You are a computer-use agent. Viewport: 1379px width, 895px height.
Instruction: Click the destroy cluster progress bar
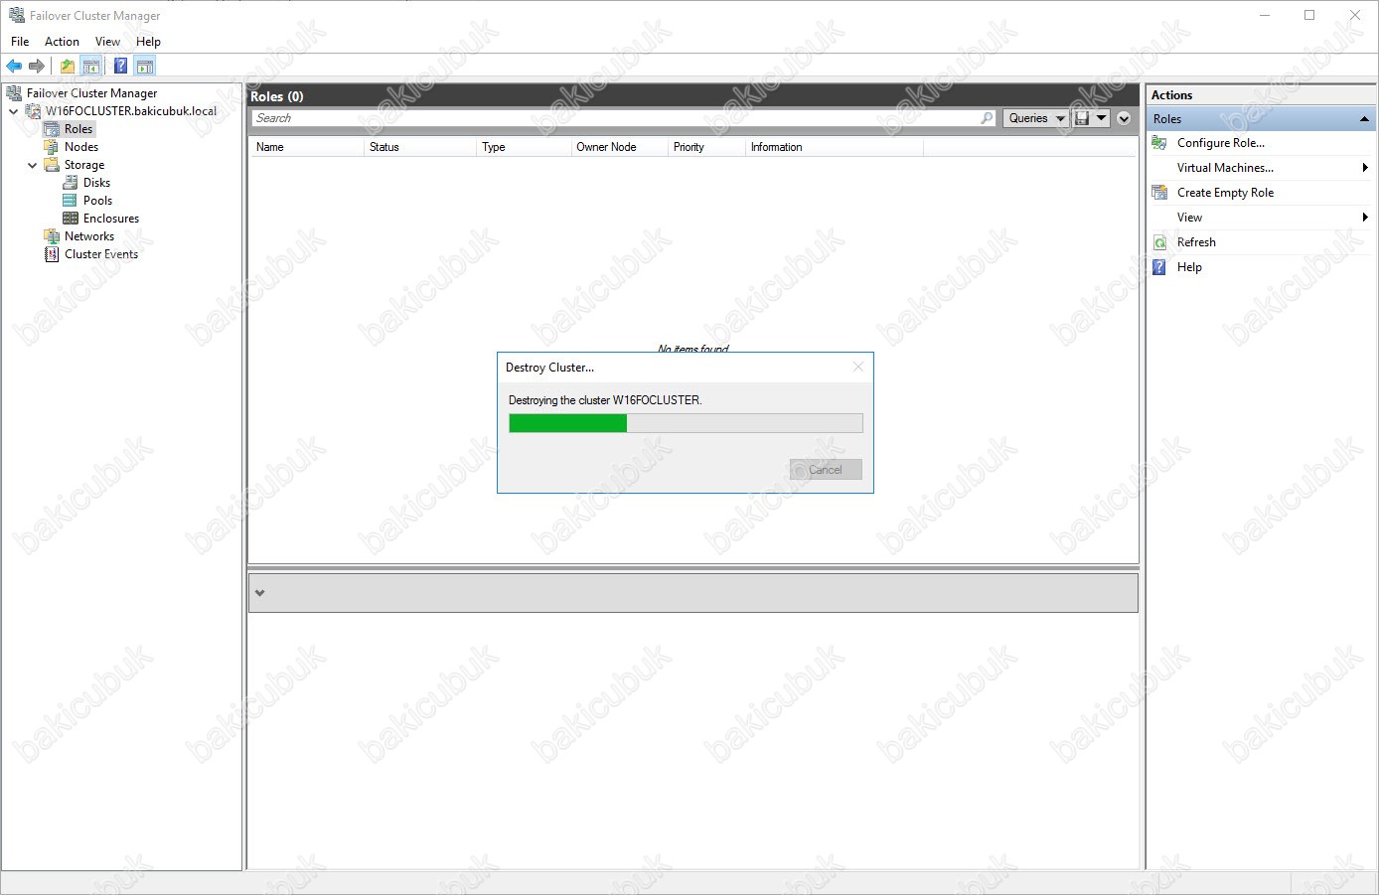686,423
